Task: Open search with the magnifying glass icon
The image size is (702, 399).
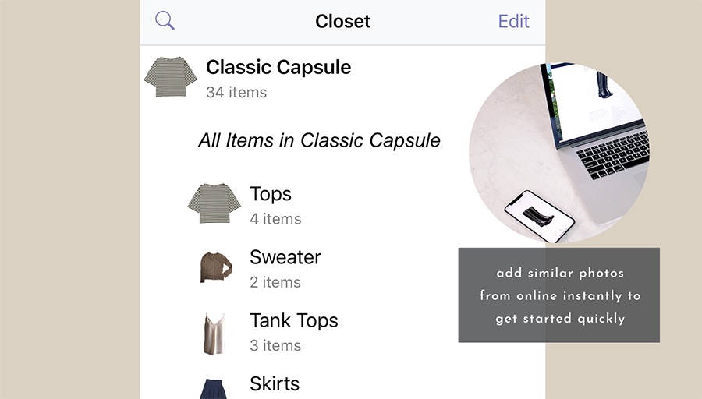Action: point(165,20)
